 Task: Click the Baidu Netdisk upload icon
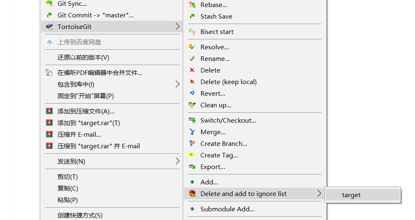49,42
